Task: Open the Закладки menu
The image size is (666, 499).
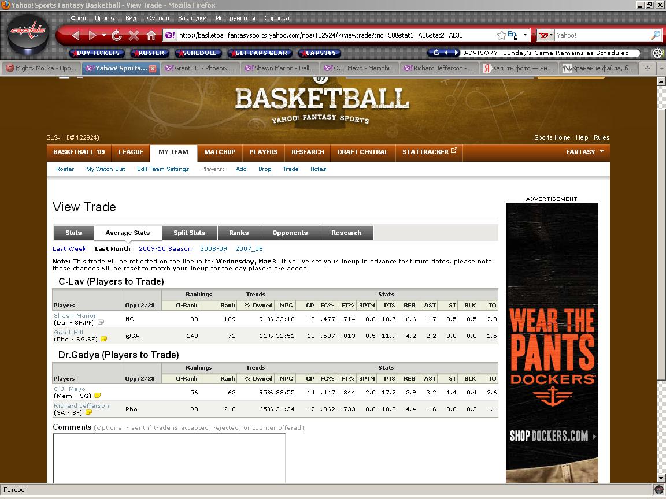Action: click(x=193, y=18)
